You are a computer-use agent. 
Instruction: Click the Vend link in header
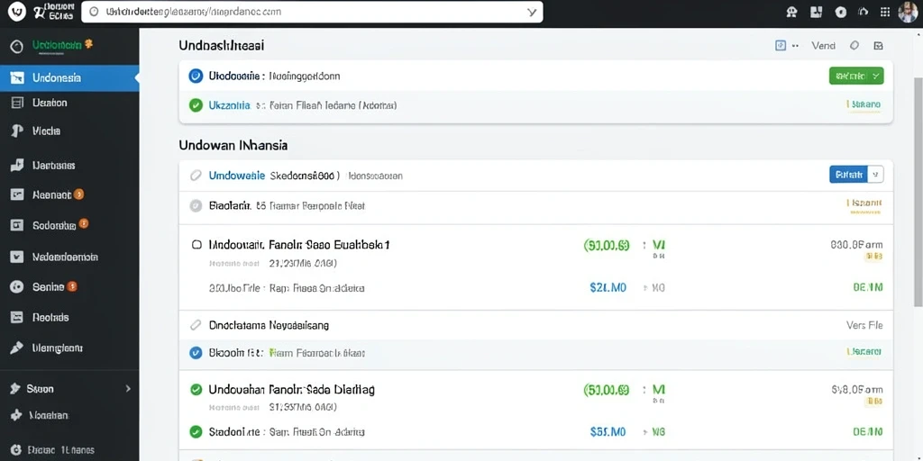(x=823, y=45)
